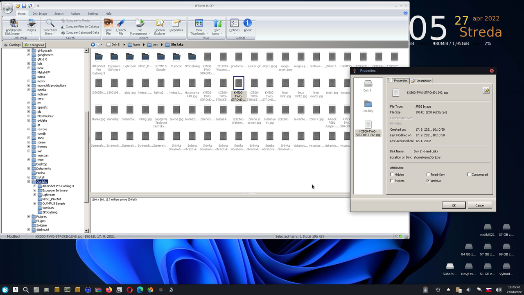
Task: Expand the Pictures tree node
Action: tap(29, 217)
